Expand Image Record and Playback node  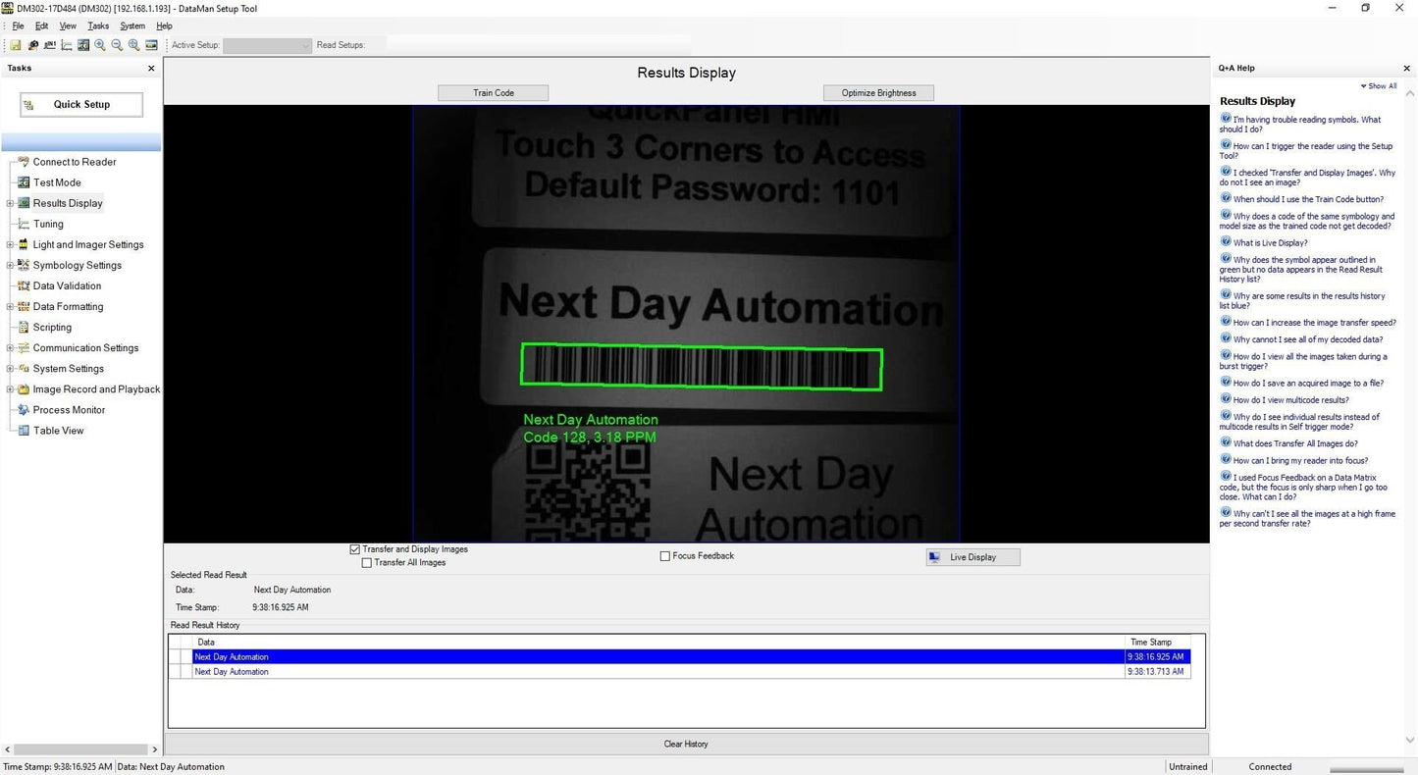click(x=11, y=389)
